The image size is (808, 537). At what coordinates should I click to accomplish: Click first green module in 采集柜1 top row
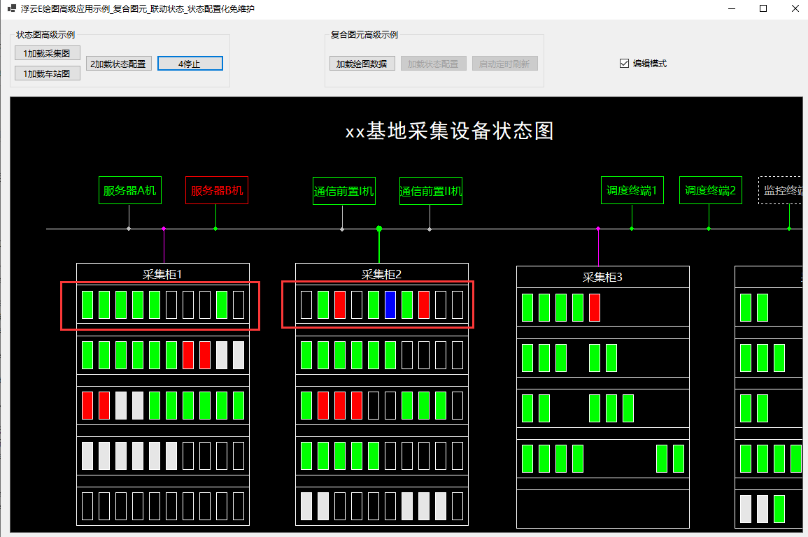pyautogui.click(x=87, y=305)
